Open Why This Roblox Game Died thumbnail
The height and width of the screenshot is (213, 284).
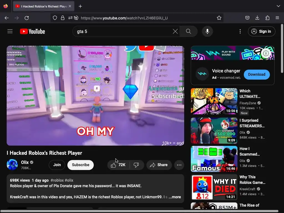point(214,187)
